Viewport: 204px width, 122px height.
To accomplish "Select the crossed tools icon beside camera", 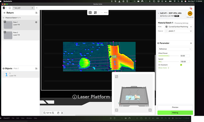I will [95, 12].
